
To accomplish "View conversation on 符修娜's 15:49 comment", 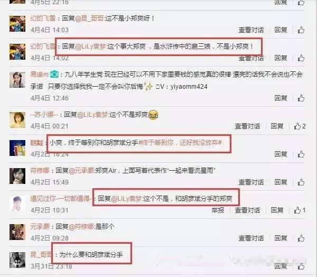I will pos(251,182).
